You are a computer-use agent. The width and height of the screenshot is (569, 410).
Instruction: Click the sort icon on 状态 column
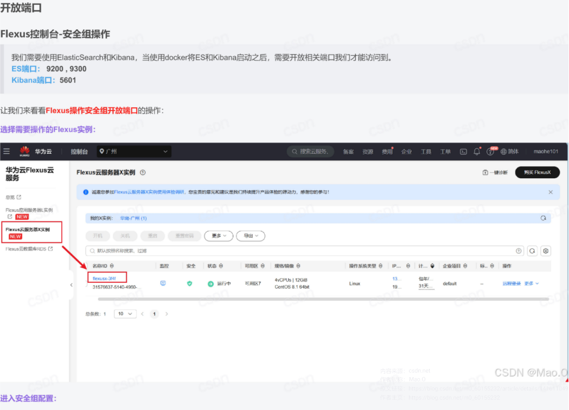[x=221, y=266]
